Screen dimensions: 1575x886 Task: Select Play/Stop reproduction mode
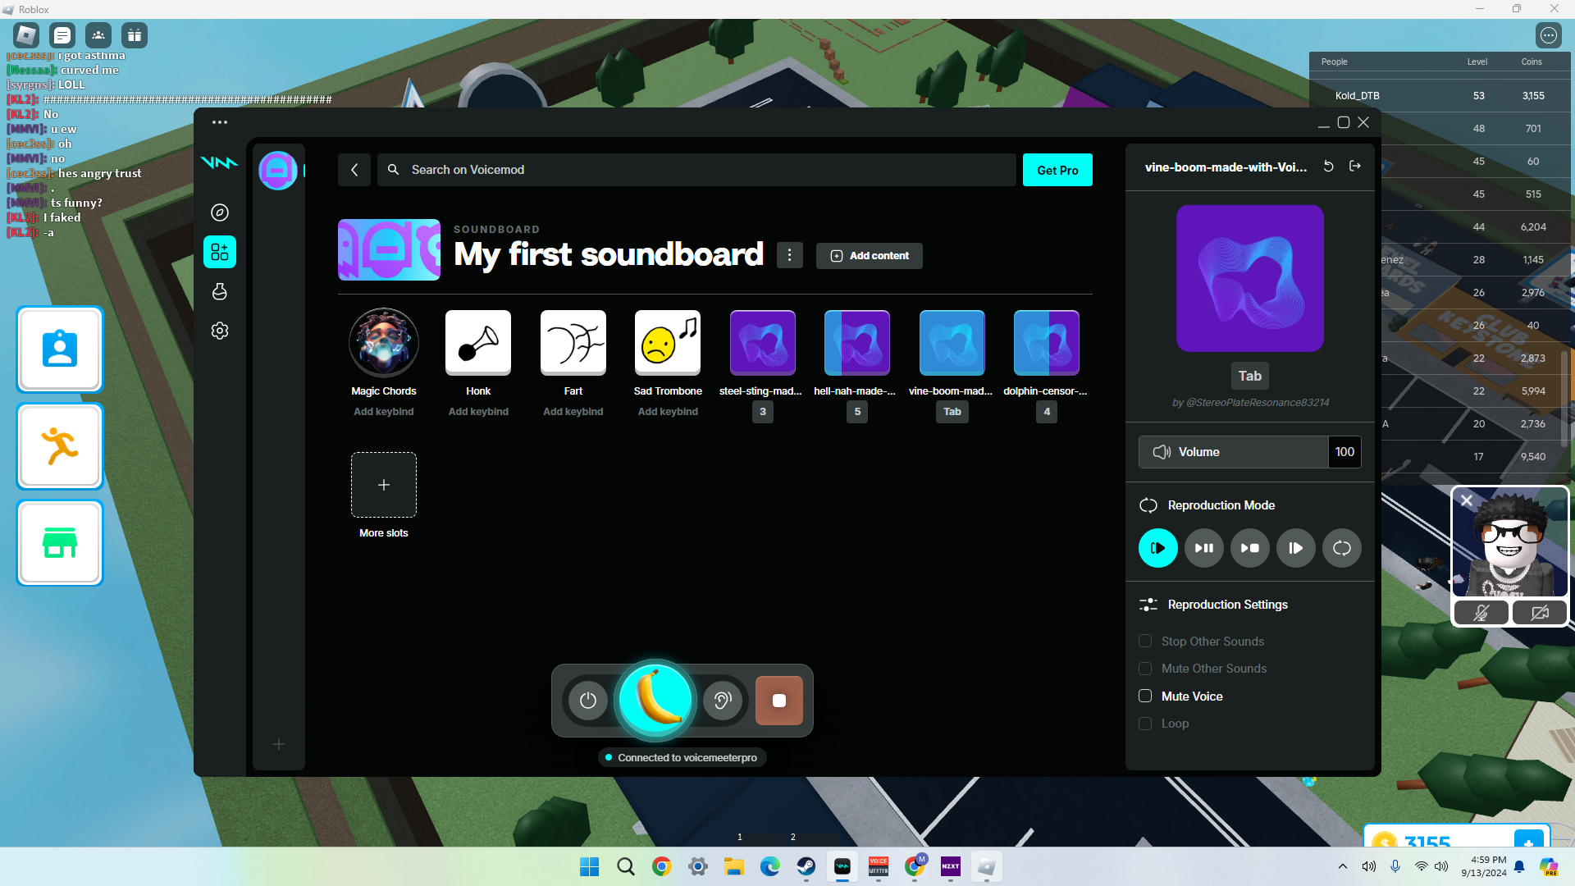1250,548
